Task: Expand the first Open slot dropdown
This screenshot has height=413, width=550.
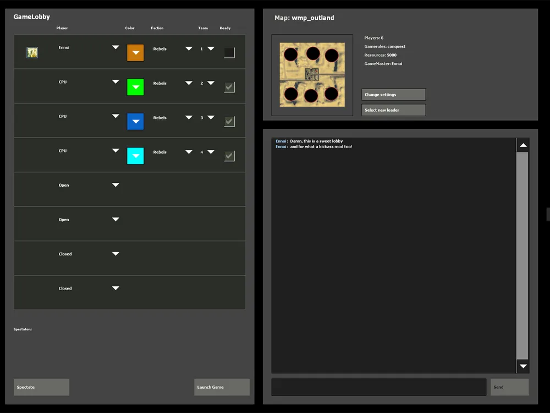Action: click(116, 185)
